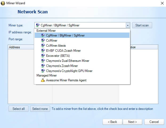Click Claymore's CryptoNight GPU Miner icon
The width and height of the screenshot is (166, 128).
[x=43, y=71]
